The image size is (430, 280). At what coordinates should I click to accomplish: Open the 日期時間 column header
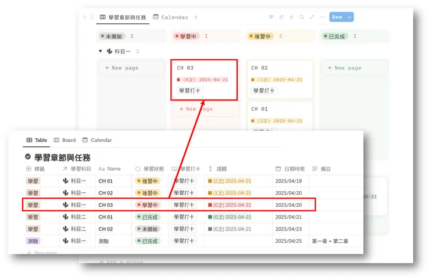(290, 169)
